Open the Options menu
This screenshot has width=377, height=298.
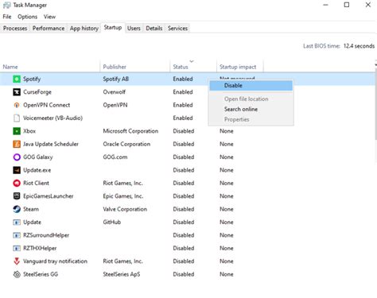coord(28,17)
